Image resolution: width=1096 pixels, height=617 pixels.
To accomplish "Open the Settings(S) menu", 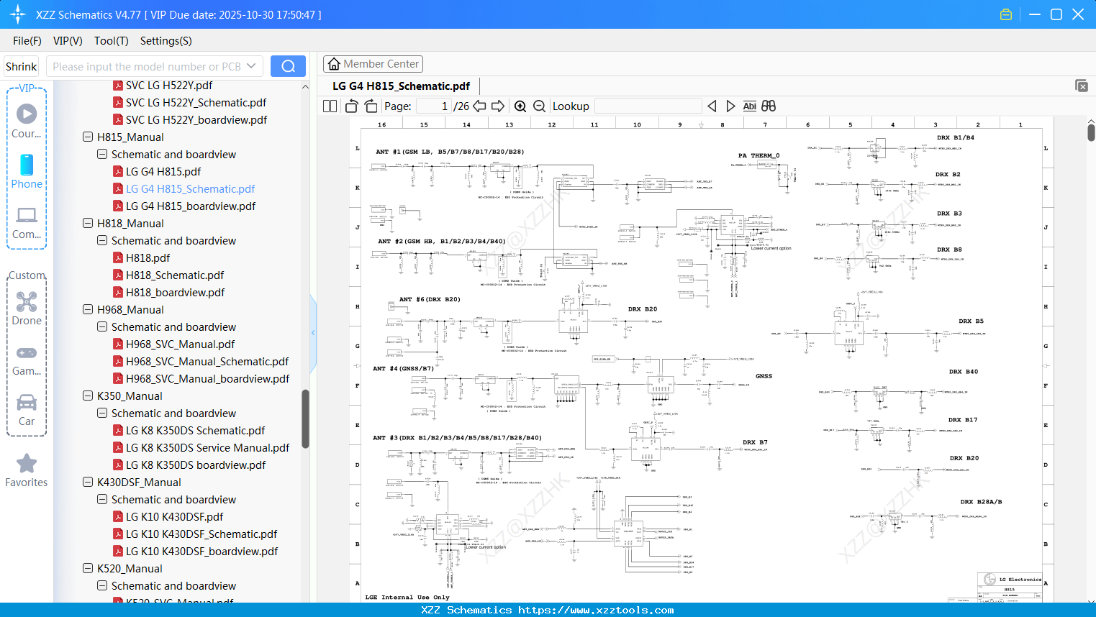I will coord(166,41).
